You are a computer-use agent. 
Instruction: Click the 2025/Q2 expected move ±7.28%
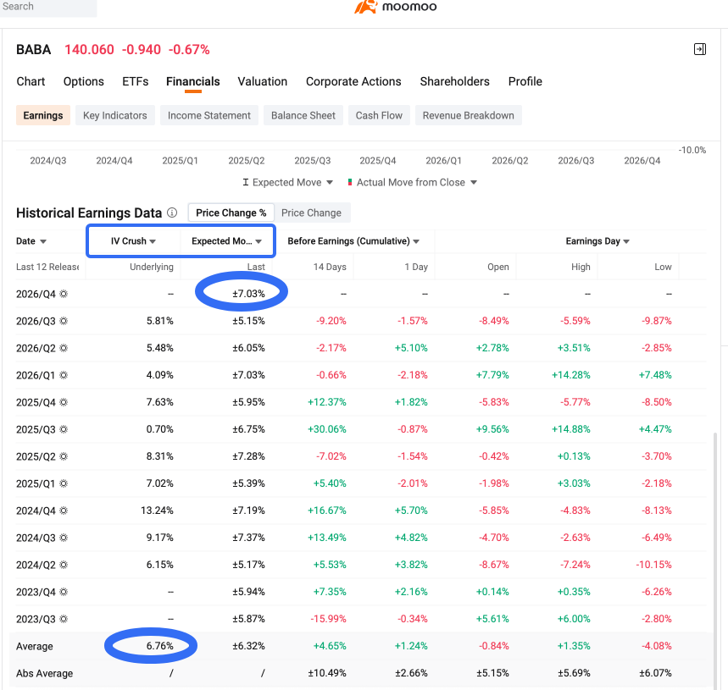tap(248, 456)
